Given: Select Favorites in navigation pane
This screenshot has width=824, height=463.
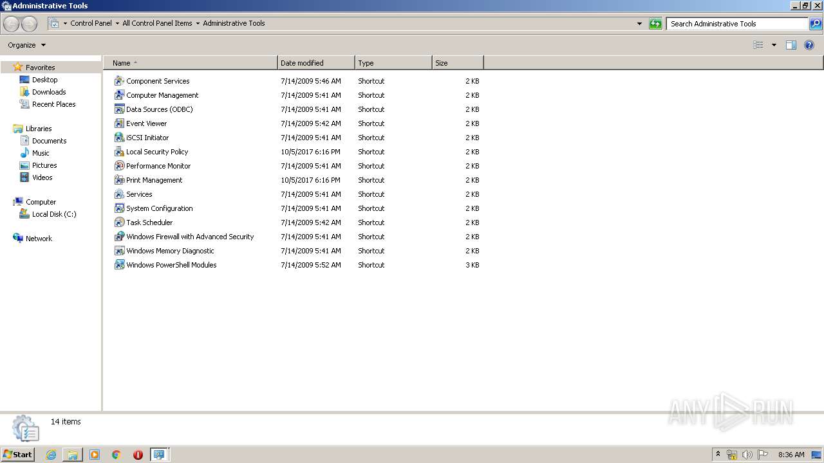Looking at the screenshot, I should [x=40, y=68].
